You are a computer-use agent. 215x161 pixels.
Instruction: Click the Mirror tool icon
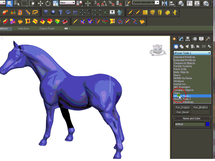point(164,3)
